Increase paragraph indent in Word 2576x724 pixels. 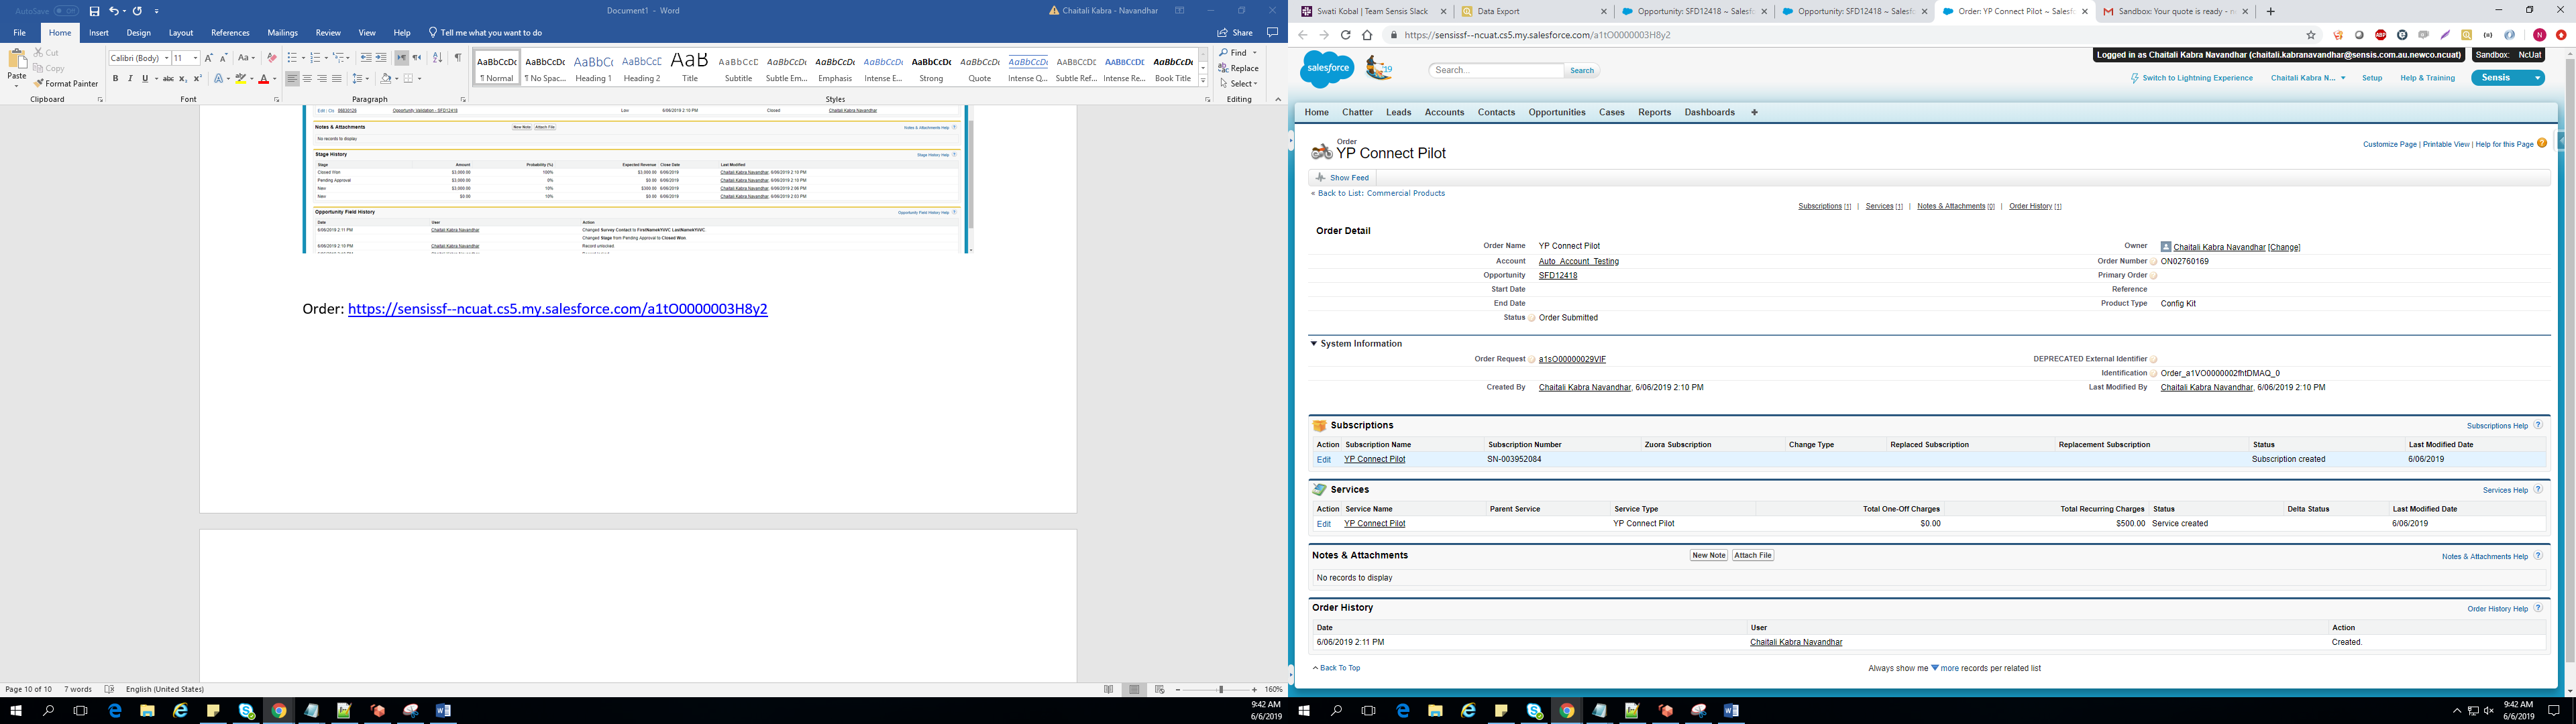(x=381, y=58)
